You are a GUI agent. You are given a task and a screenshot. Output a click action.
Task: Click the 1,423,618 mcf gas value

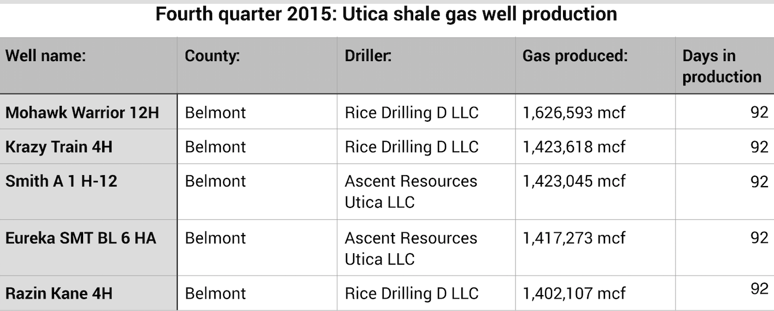574,147
